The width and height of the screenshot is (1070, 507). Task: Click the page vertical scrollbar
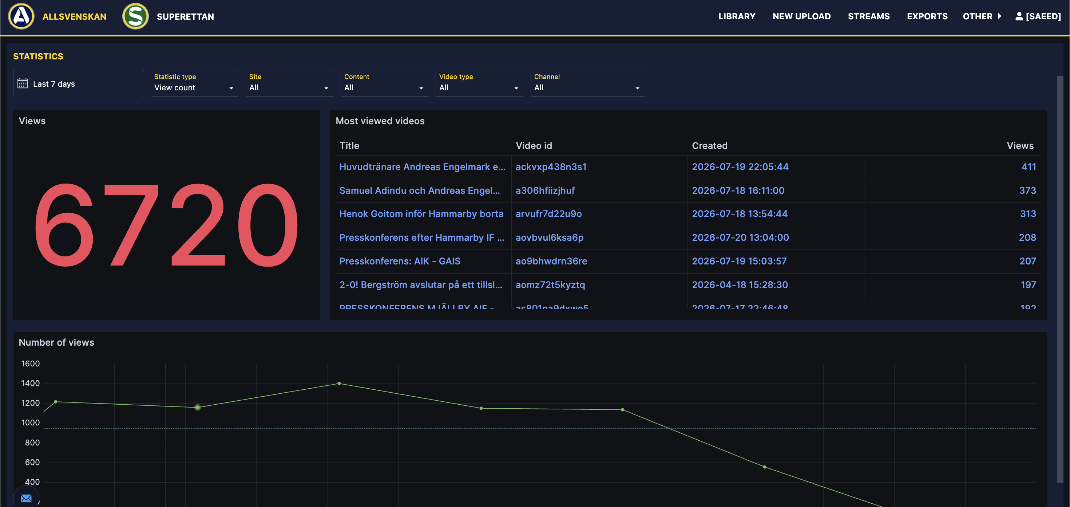[1059, 278]
